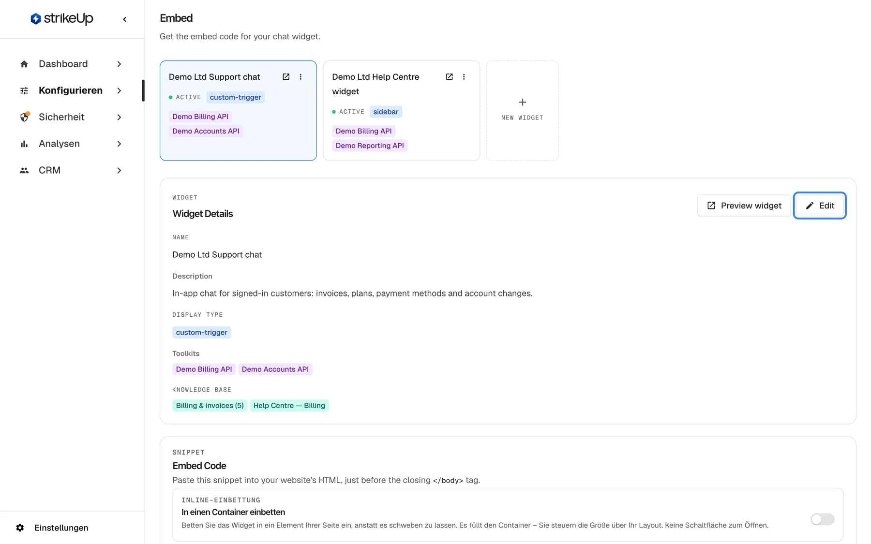
Task: Click the pencil icon in Edit button
Action: [810, 206]
